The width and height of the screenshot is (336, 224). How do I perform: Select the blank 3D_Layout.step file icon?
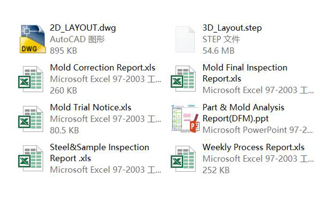point(185,40)
